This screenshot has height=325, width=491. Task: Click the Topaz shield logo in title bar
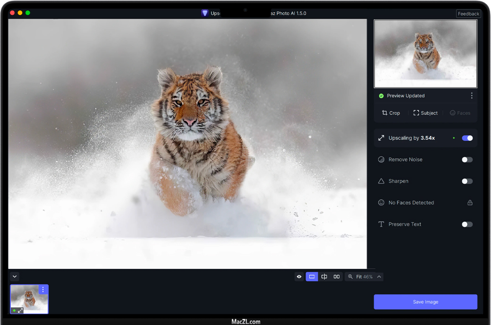[204, 13]
